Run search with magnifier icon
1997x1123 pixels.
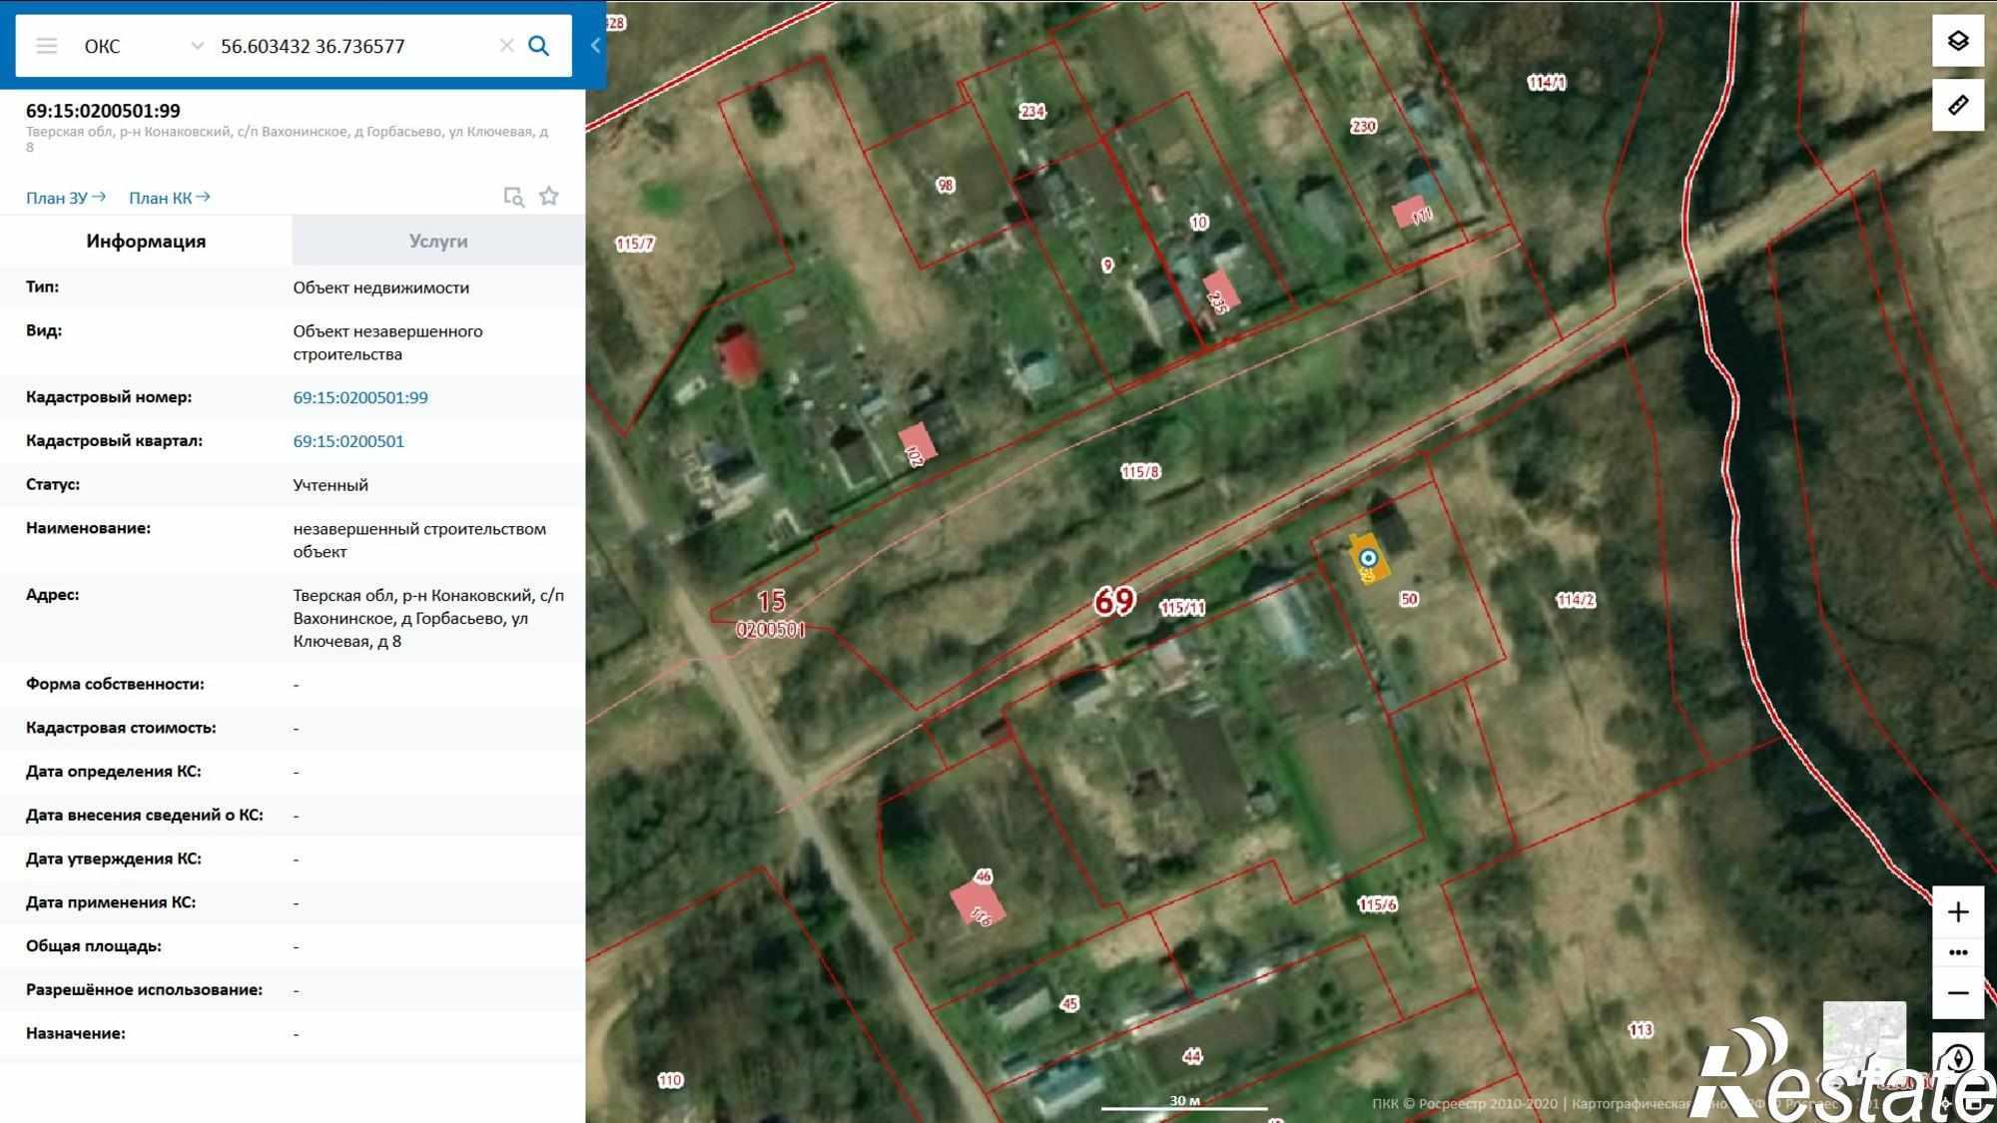tap(538, 46)
